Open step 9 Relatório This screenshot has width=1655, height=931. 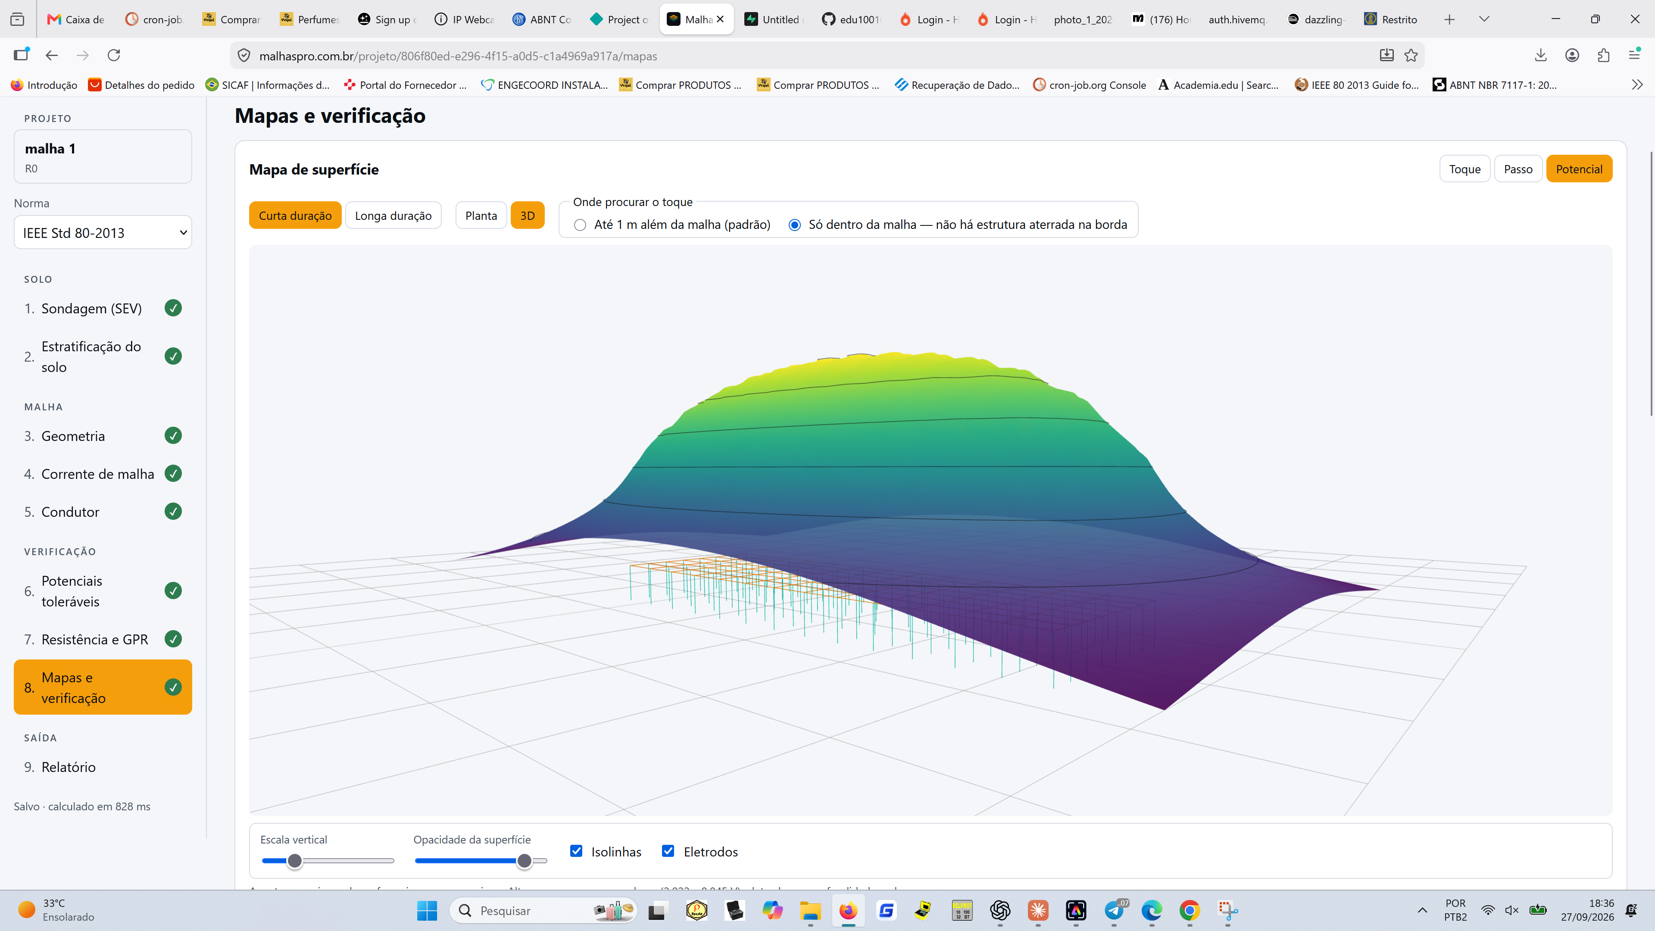tap(103, 767)
